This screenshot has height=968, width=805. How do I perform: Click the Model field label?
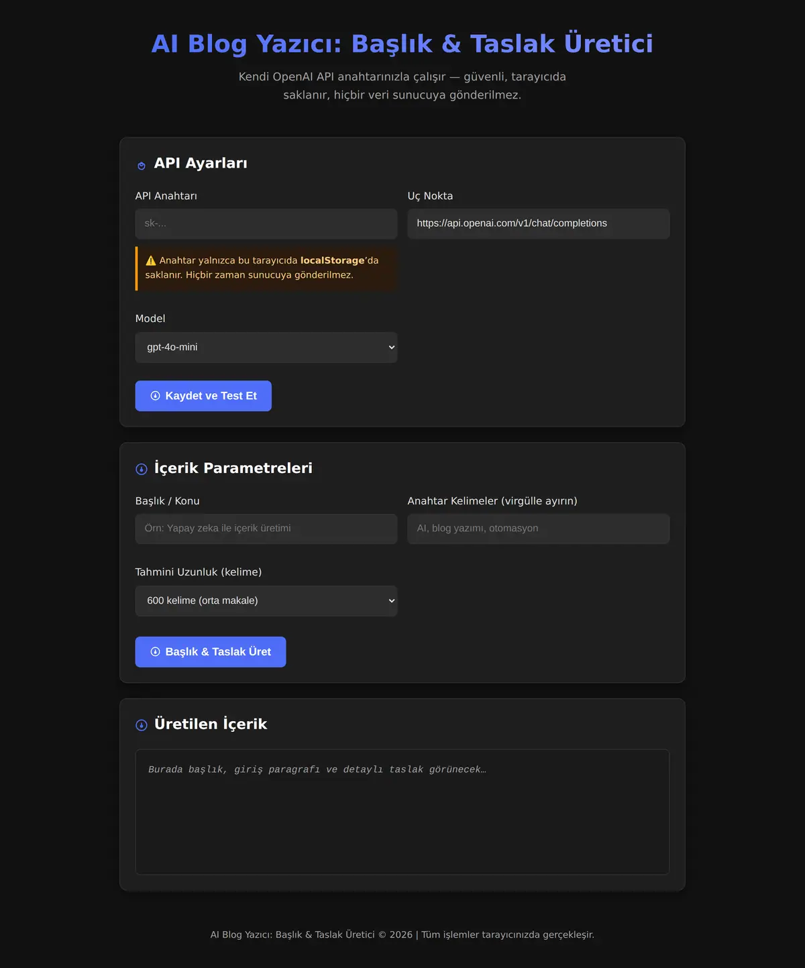tap(150, 319)
